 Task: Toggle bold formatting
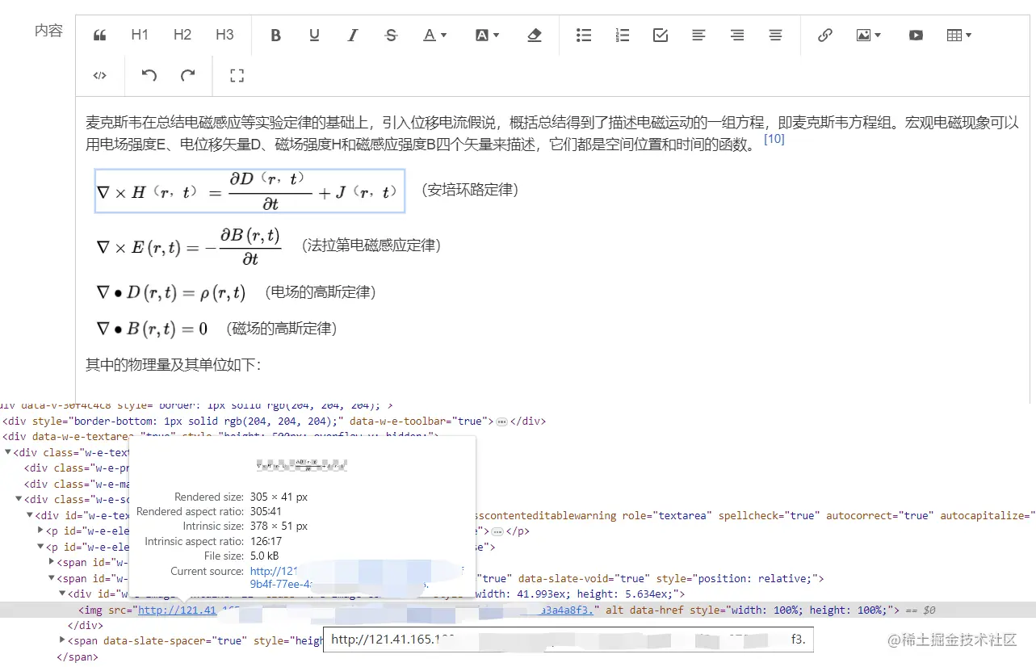tap(275, 35)
